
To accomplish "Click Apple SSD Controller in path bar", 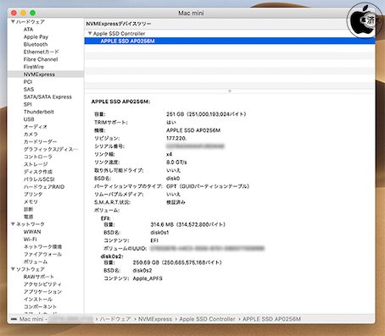I will click(207, 319).
